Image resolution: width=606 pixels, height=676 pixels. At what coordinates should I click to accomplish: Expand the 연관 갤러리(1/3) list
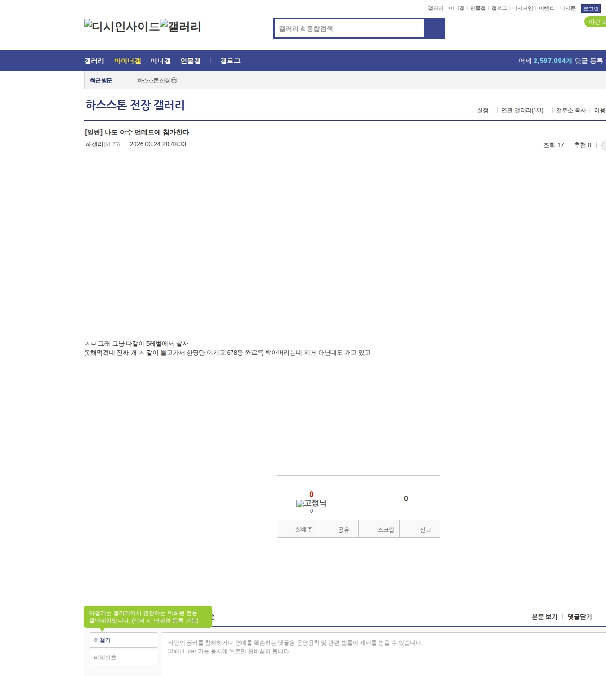pos(522,110)
